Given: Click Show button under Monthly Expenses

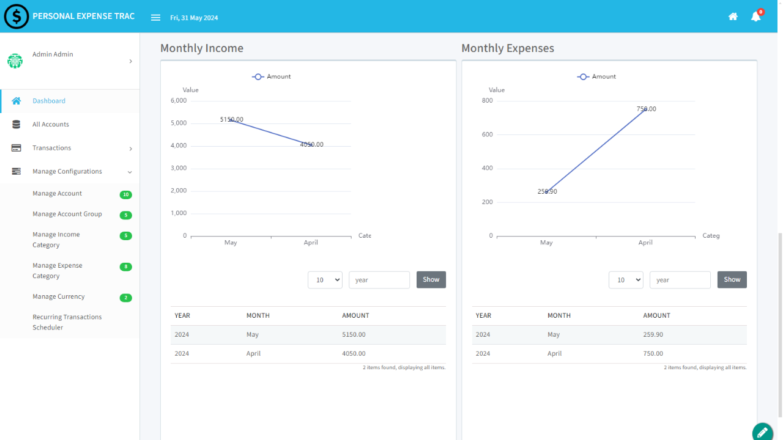Looking at the screenshot, I should tap(732, 280).
